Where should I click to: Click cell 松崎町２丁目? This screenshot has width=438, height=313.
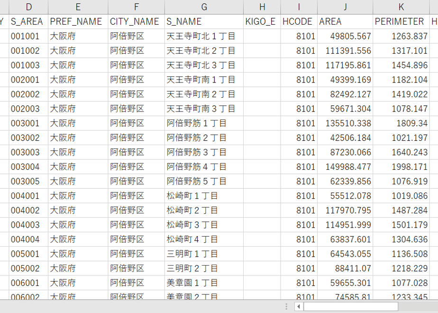coord(204,211)
